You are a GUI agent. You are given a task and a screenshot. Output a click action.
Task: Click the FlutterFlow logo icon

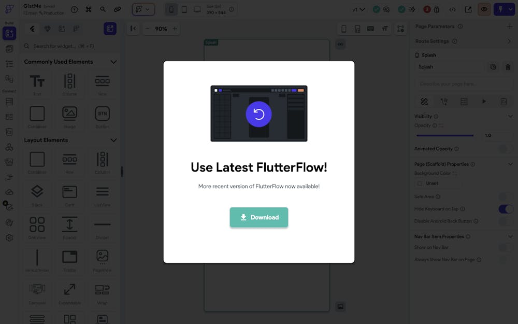coord(9,9)
